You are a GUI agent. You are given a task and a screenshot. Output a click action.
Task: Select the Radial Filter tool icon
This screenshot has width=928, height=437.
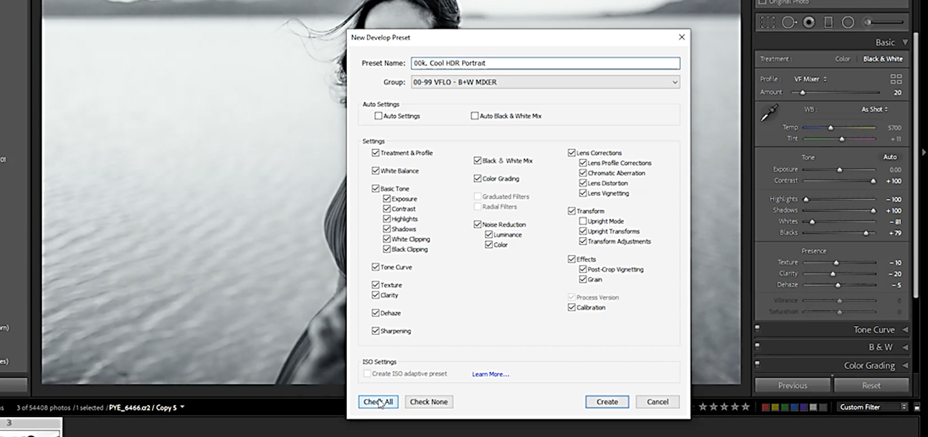(848, 22)
